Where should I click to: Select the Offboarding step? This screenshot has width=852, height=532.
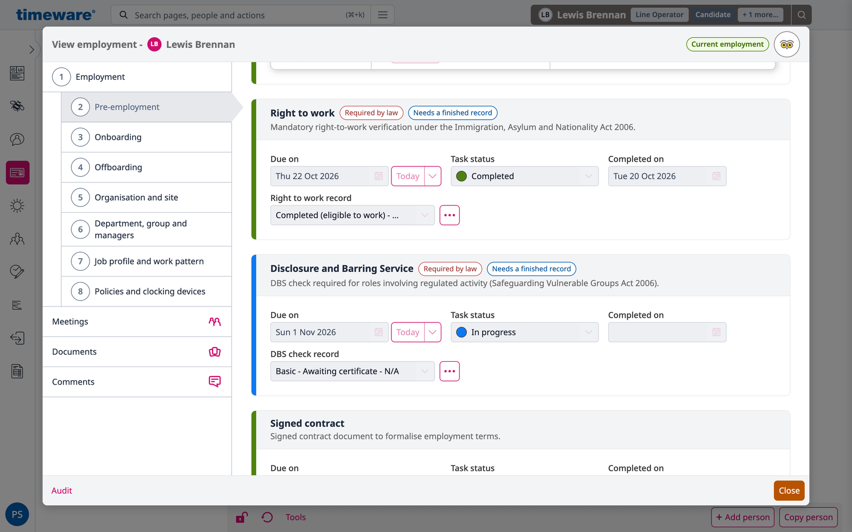pyautogui.click(x=146, y=167)
